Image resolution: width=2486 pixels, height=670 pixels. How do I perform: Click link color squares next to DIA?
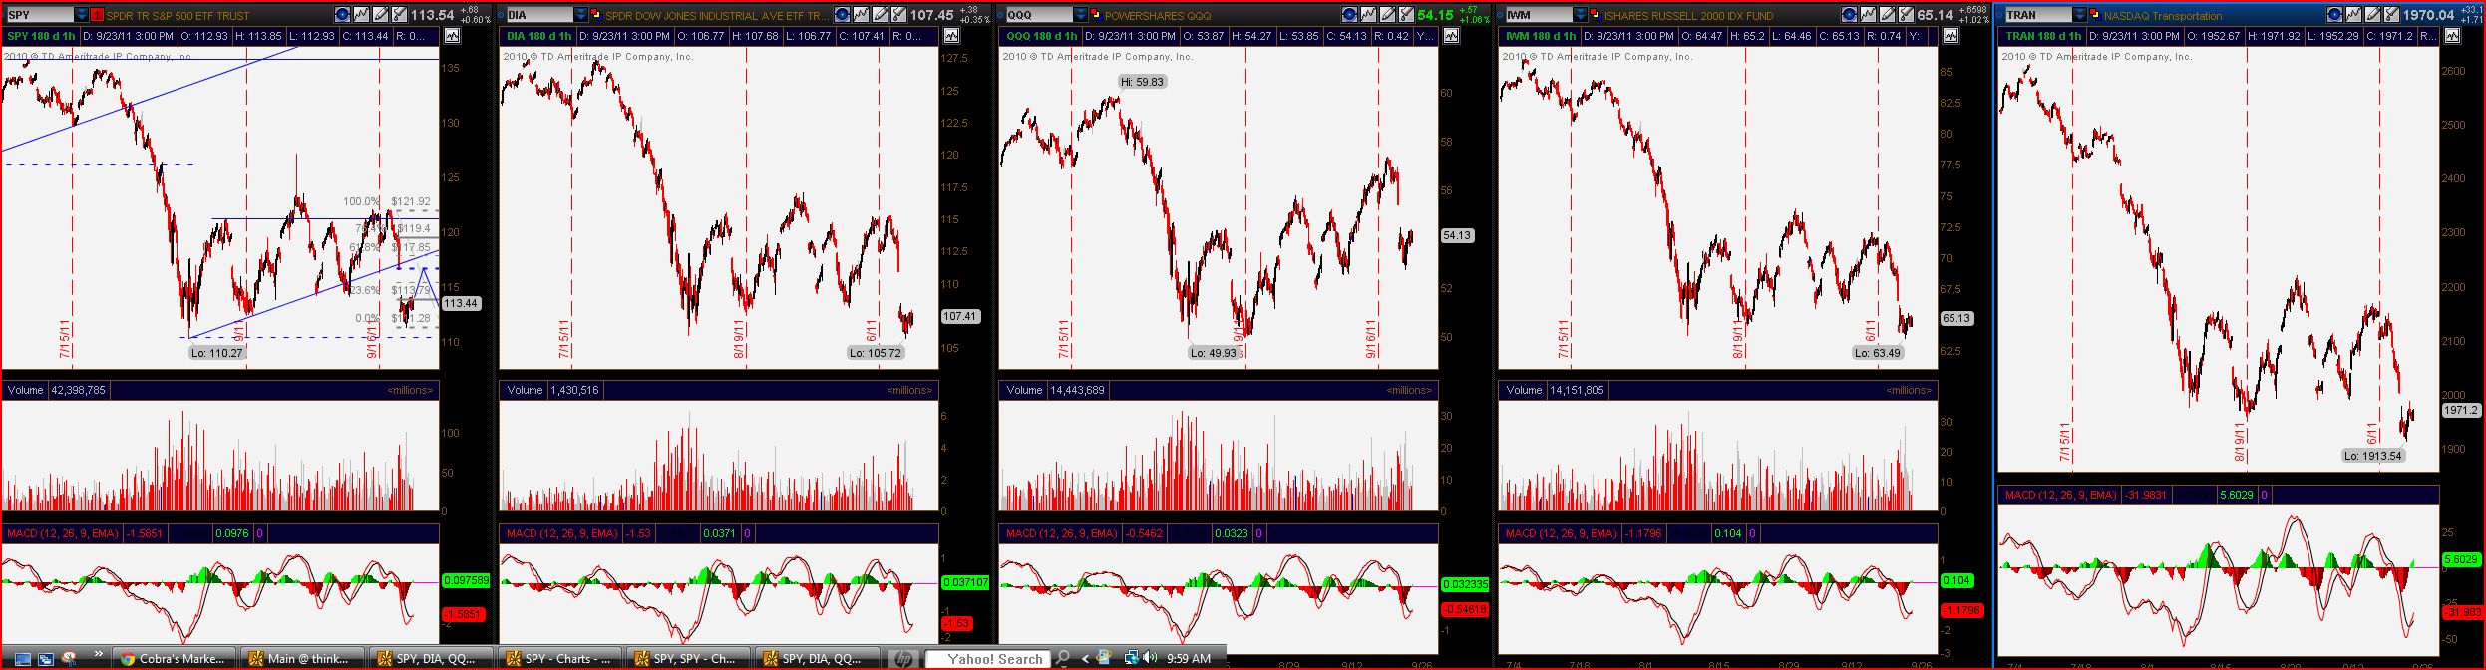tap(596, 15)
